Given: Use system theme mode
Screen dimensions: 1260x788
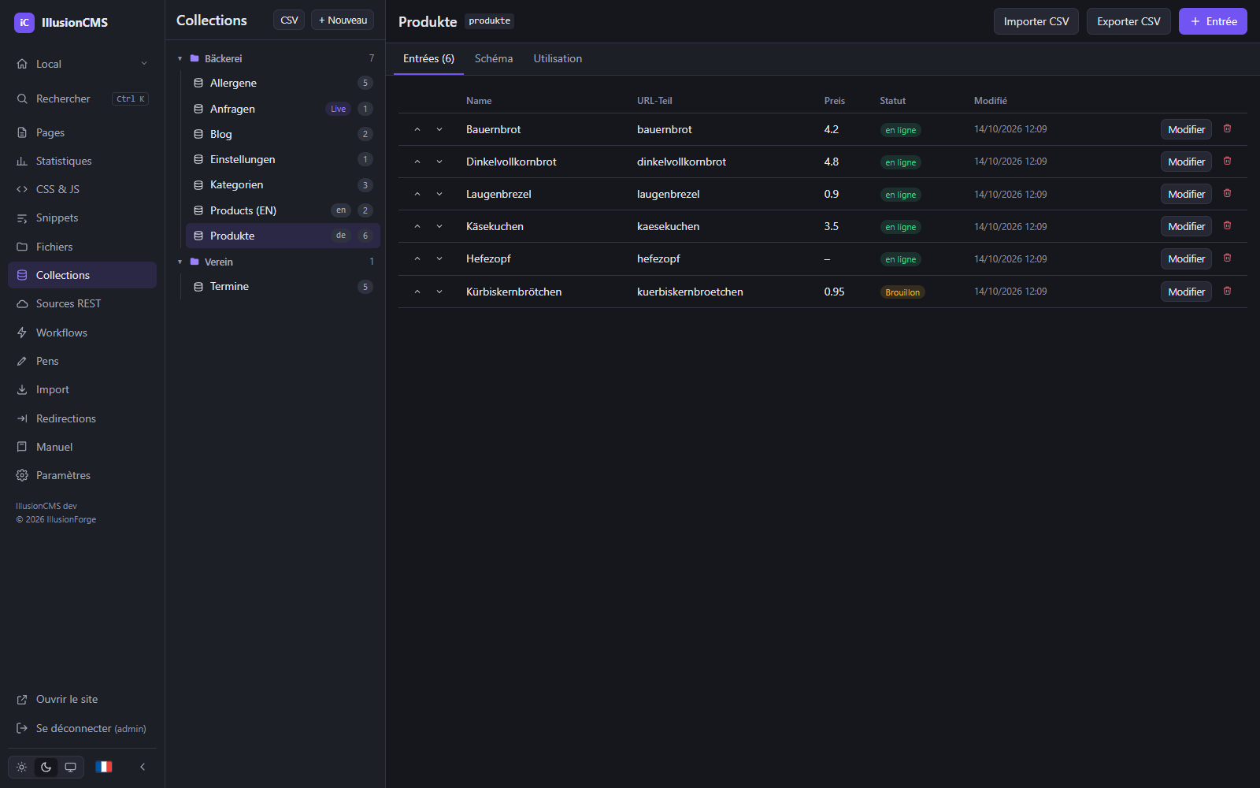Looking at the screenshot, I should [x=70, y=767].
